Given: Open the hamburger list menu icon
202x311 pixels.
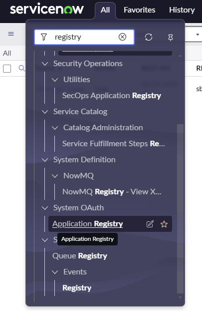Looking at the screenshot, I should [x=11, y=34].
